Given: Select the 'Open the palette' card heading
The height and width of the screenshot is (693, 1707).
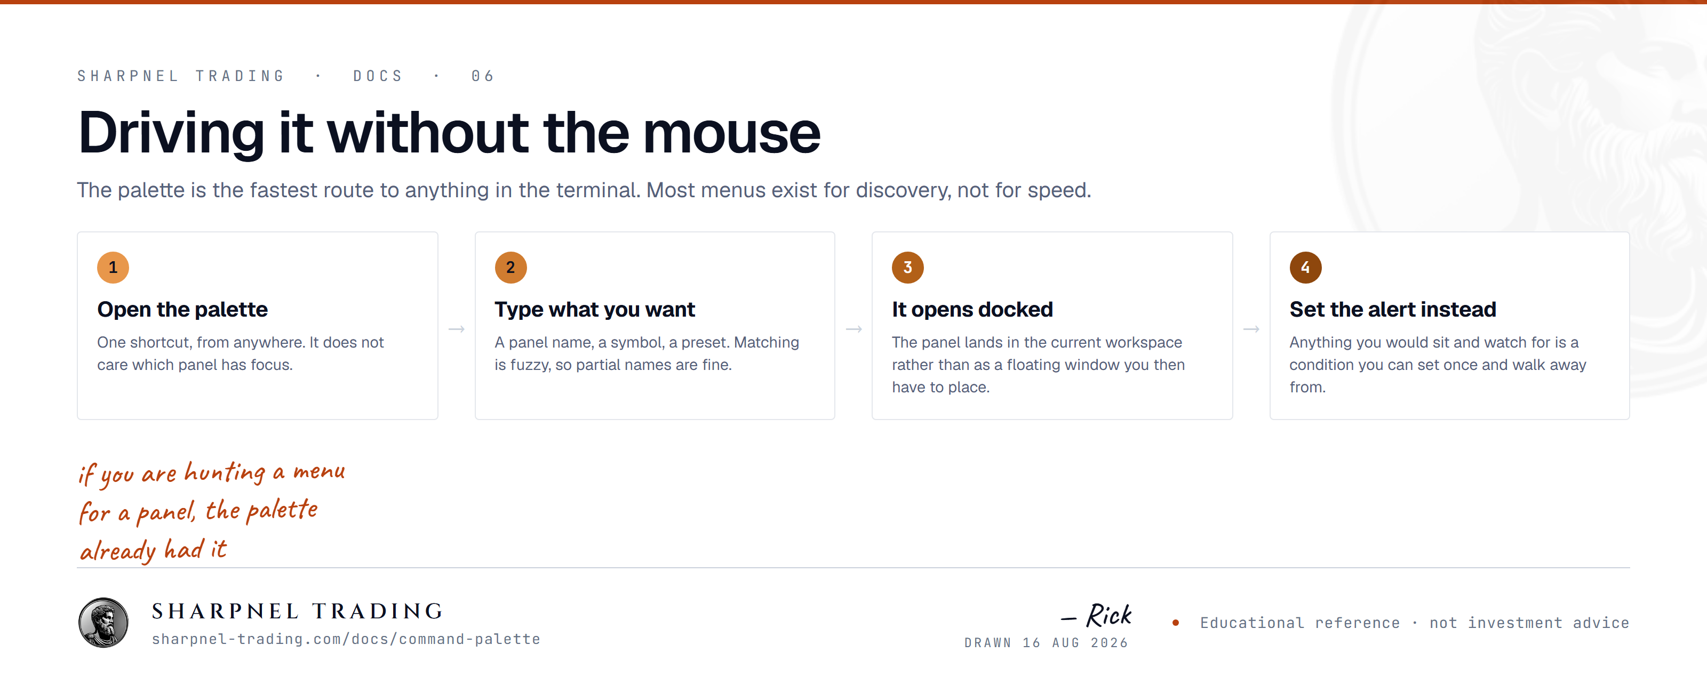Looking at the screenshot, I should point(182,309).
